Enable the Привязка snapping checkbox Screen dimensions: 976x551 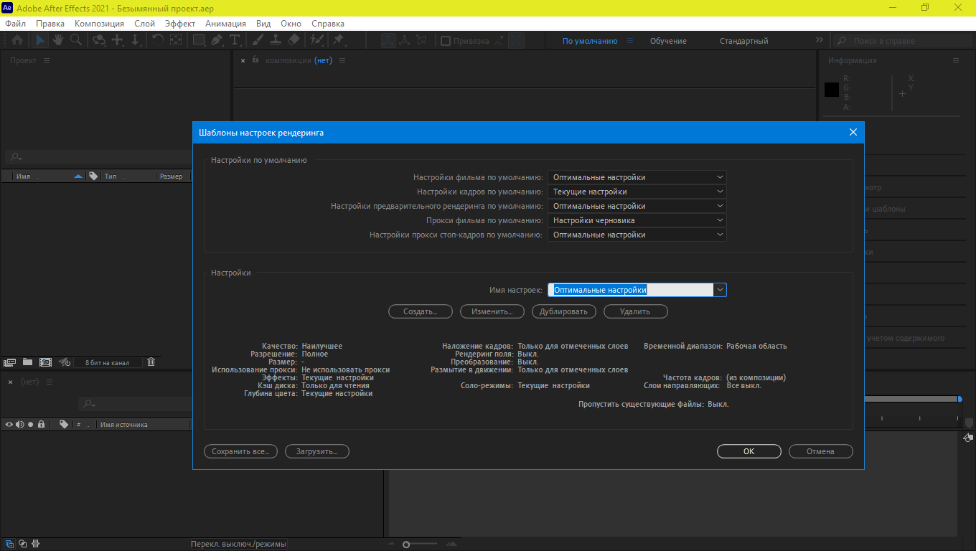point(446,41)
